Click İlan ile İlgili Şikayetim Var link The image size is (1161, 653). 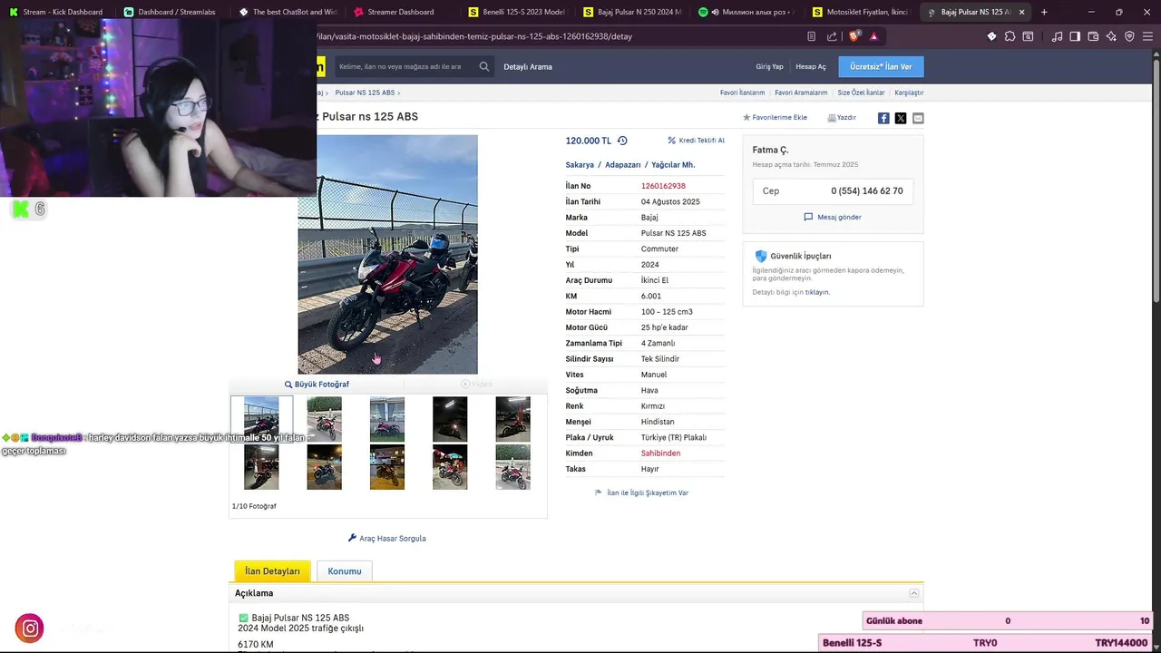tap(641, 492)
